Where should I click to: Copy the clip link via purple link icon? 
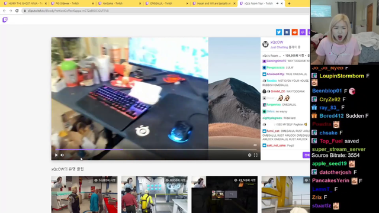pyautogui.click(x=303, y=32)
